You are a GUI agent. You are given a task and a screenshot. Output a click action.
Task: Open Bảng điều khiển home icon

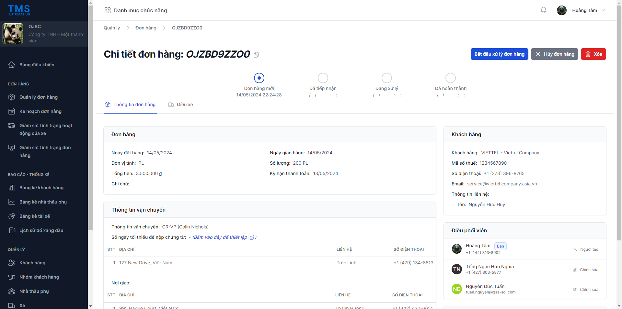point(12,65)
